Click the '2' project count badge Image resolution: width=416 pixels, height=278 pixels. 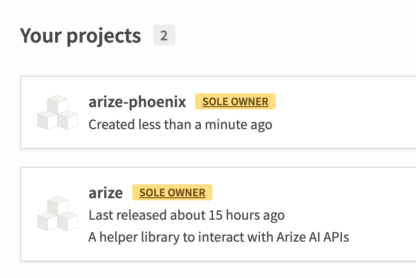164,35
